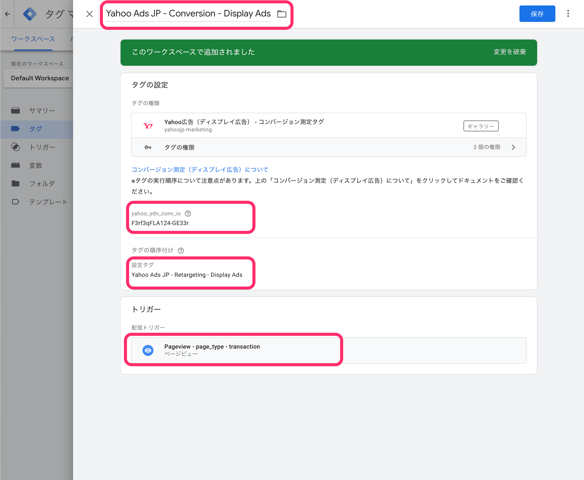Image resolution: width=584 pixels, height=480 pixels.
Task: Click help icon beside yahoo_ydn_conv_io
Action: (188, 214)
